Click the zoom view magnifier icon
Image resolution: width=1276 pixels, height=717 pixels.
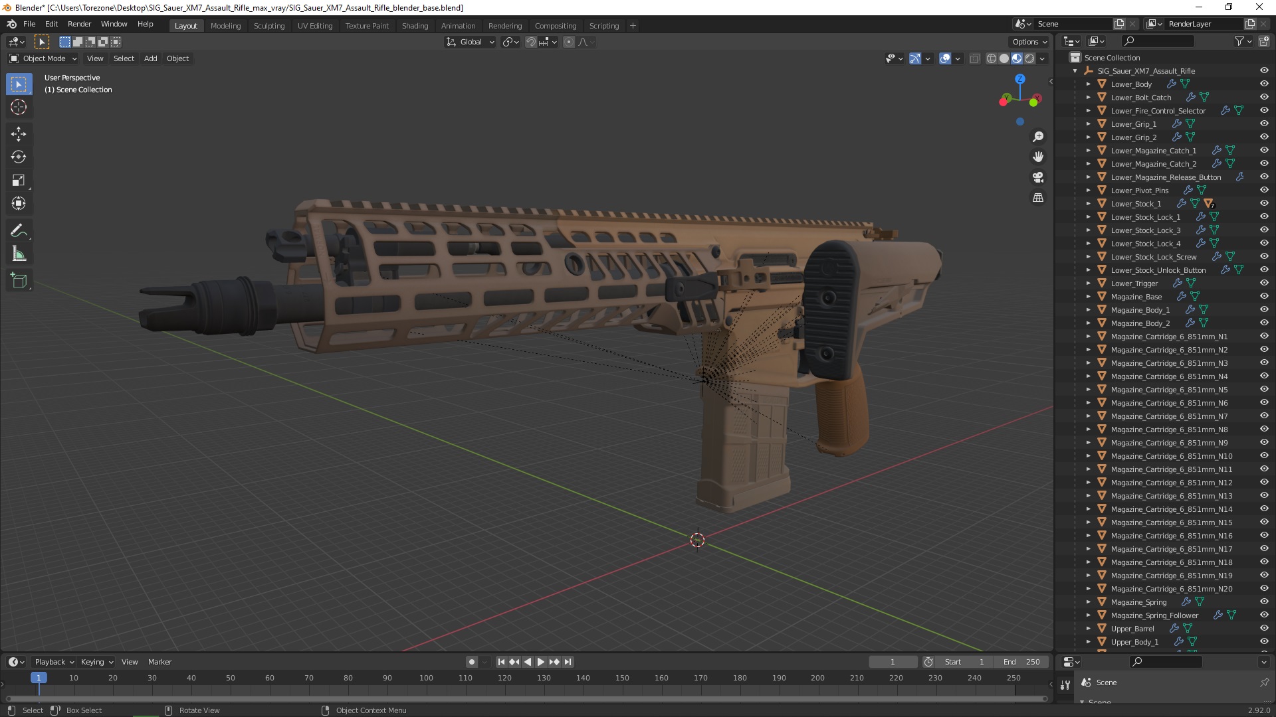tap(1037, 137)
